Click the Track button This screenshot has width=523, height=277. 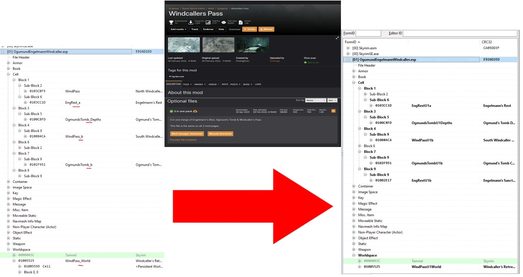coord(195,29)
